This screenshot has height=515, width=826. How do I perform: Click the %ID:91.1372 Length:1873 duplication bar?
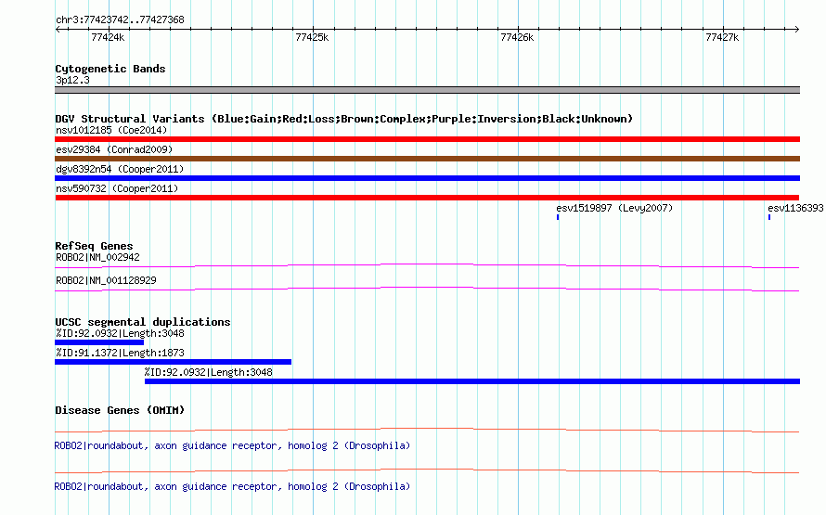click(173, 362)
